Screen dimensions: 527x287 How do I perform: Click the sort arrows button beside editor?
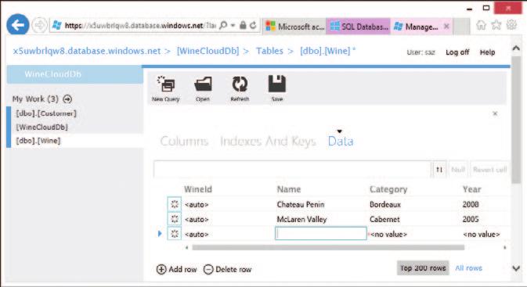(x=439, y=170)
